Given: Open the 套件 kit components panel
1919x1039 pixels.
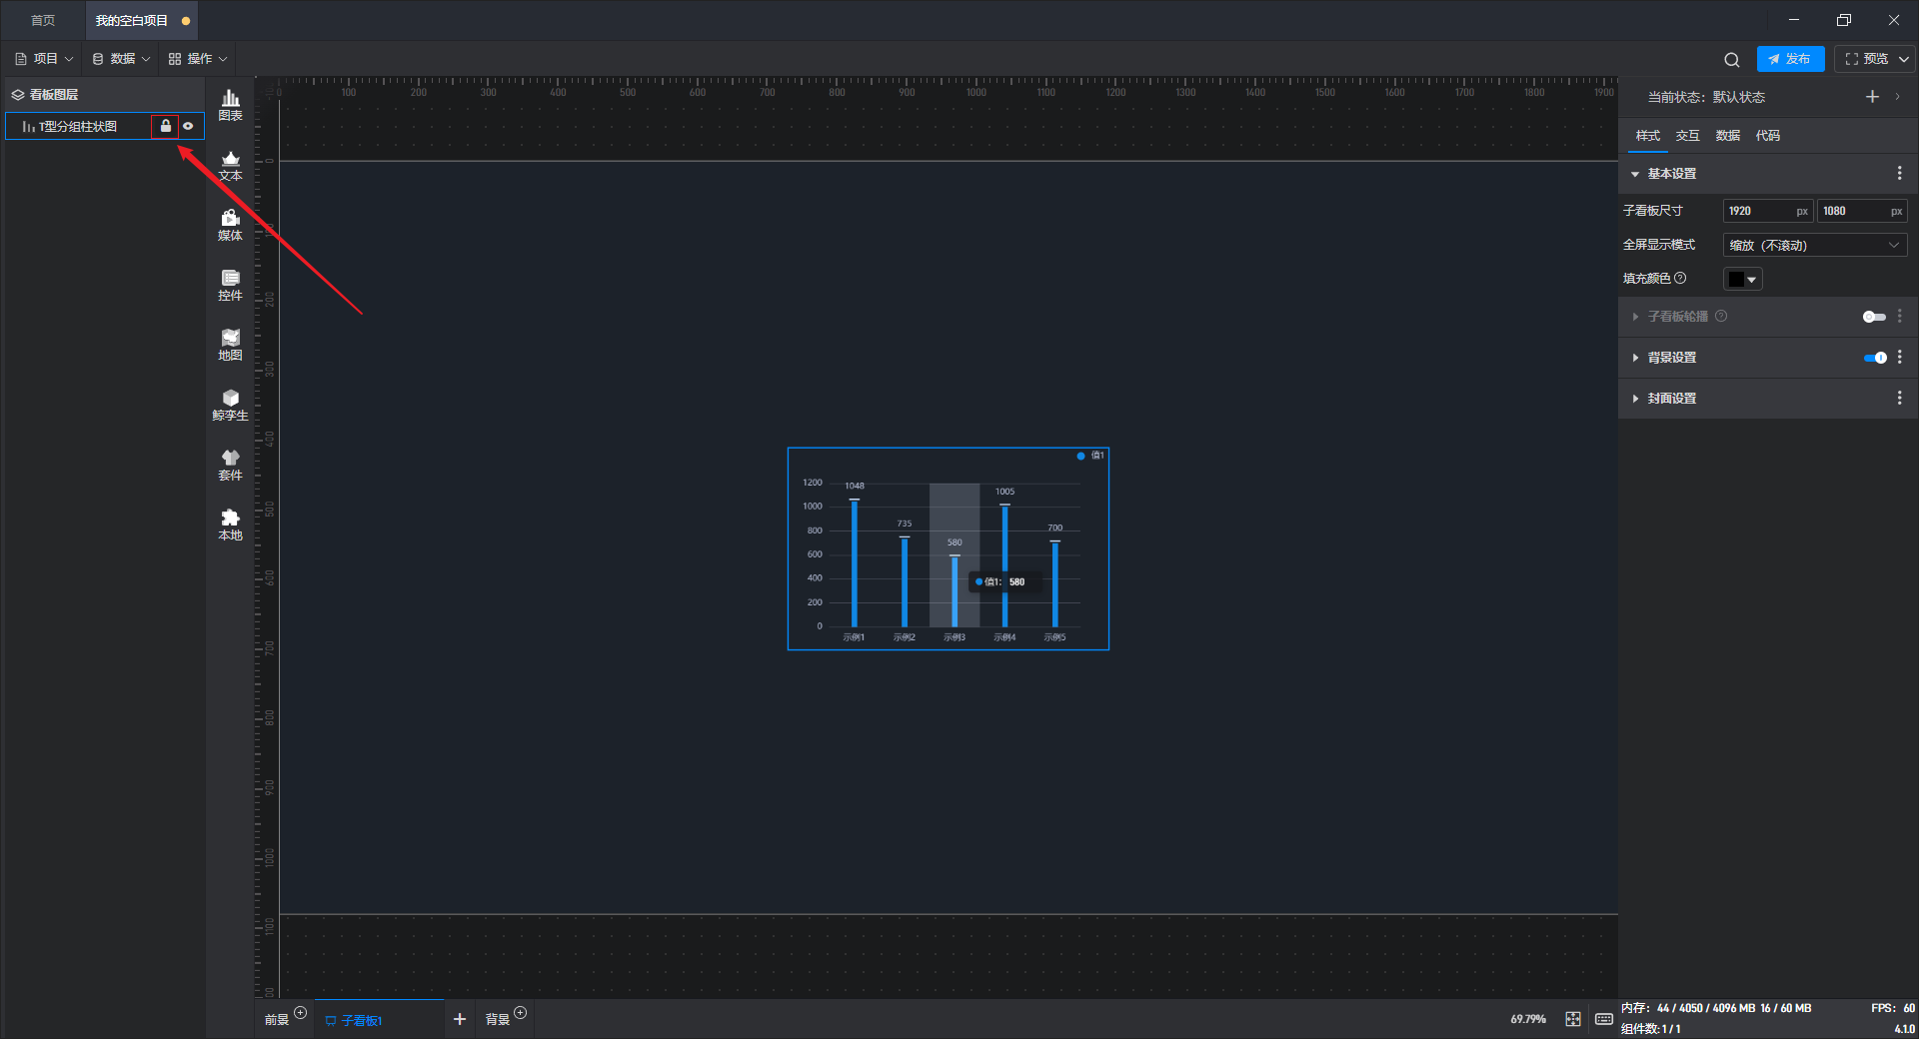Looking at the screenshot, I should pyautogui.click(x=230, y=465).
